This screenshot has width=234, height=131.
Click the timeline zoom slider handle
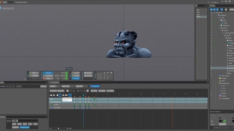(58, 128)
